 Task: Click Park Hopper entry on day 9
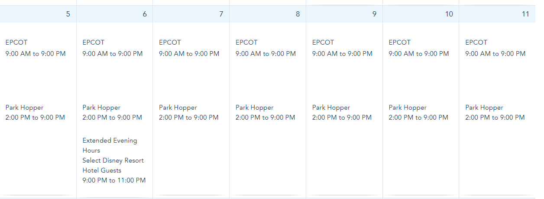(331, 108)
